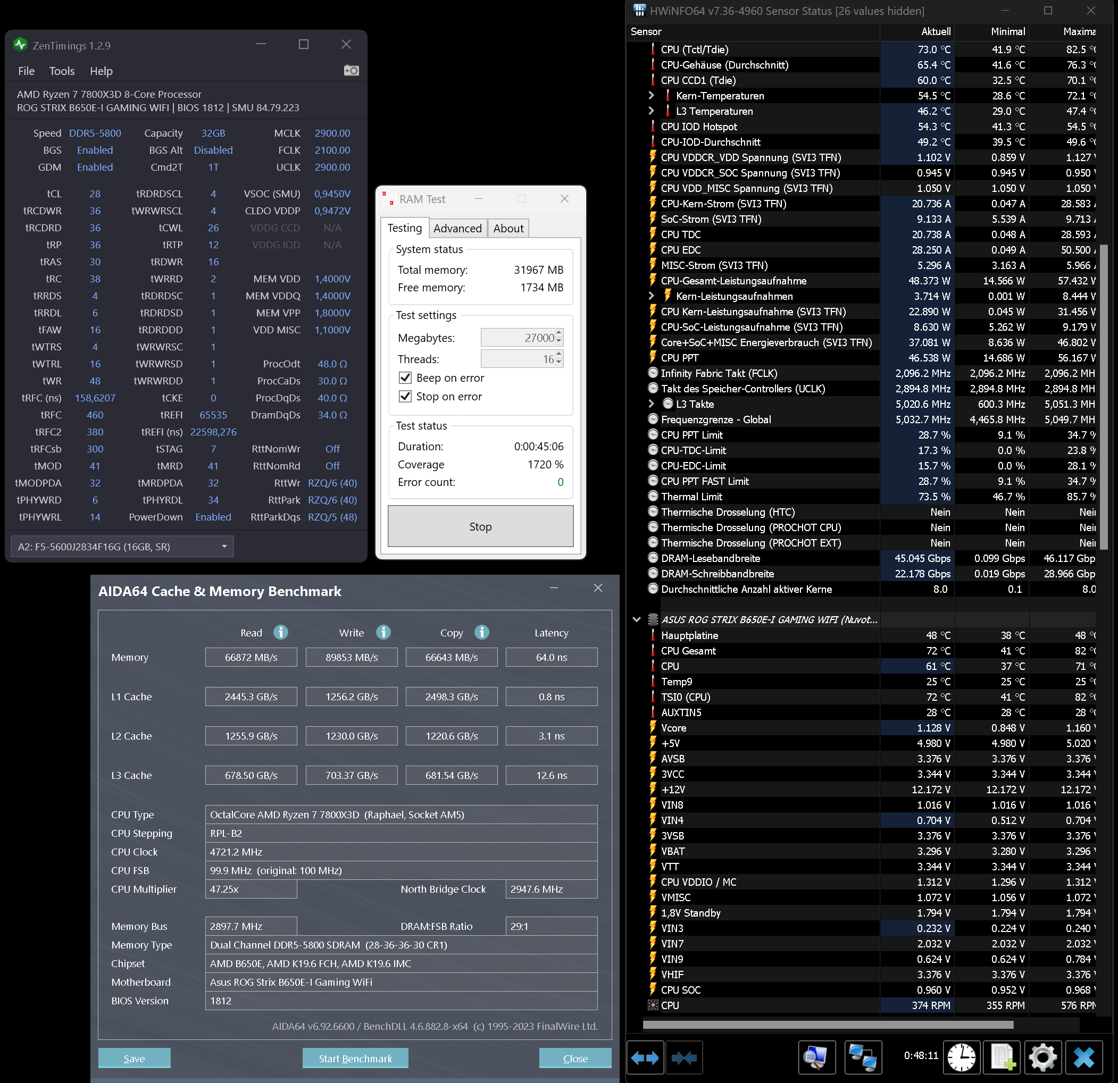This screenshot has width=1118, height=1083.
Task: Click HWiNFO horizontal scrollbar
Action: pos(828,1025)
